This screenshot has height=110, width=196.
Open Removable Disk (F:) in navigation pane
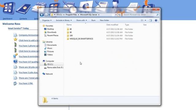(55, 68)
